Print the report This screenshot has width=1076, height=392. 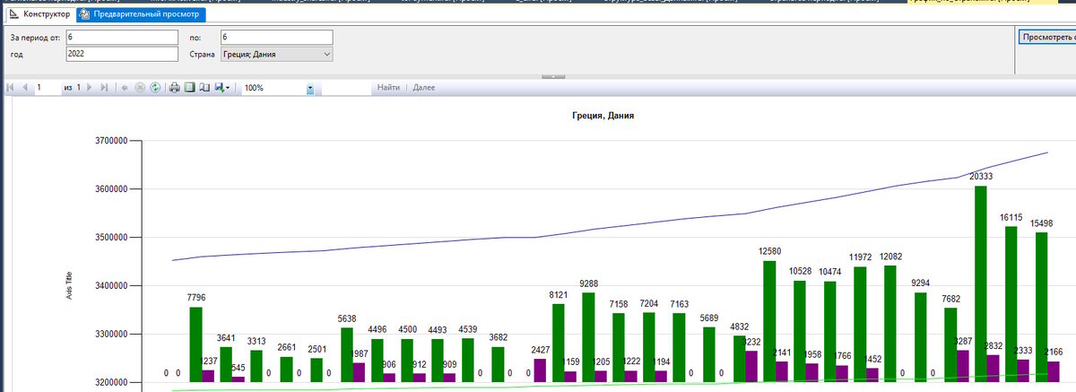click(x=175, y=88)
